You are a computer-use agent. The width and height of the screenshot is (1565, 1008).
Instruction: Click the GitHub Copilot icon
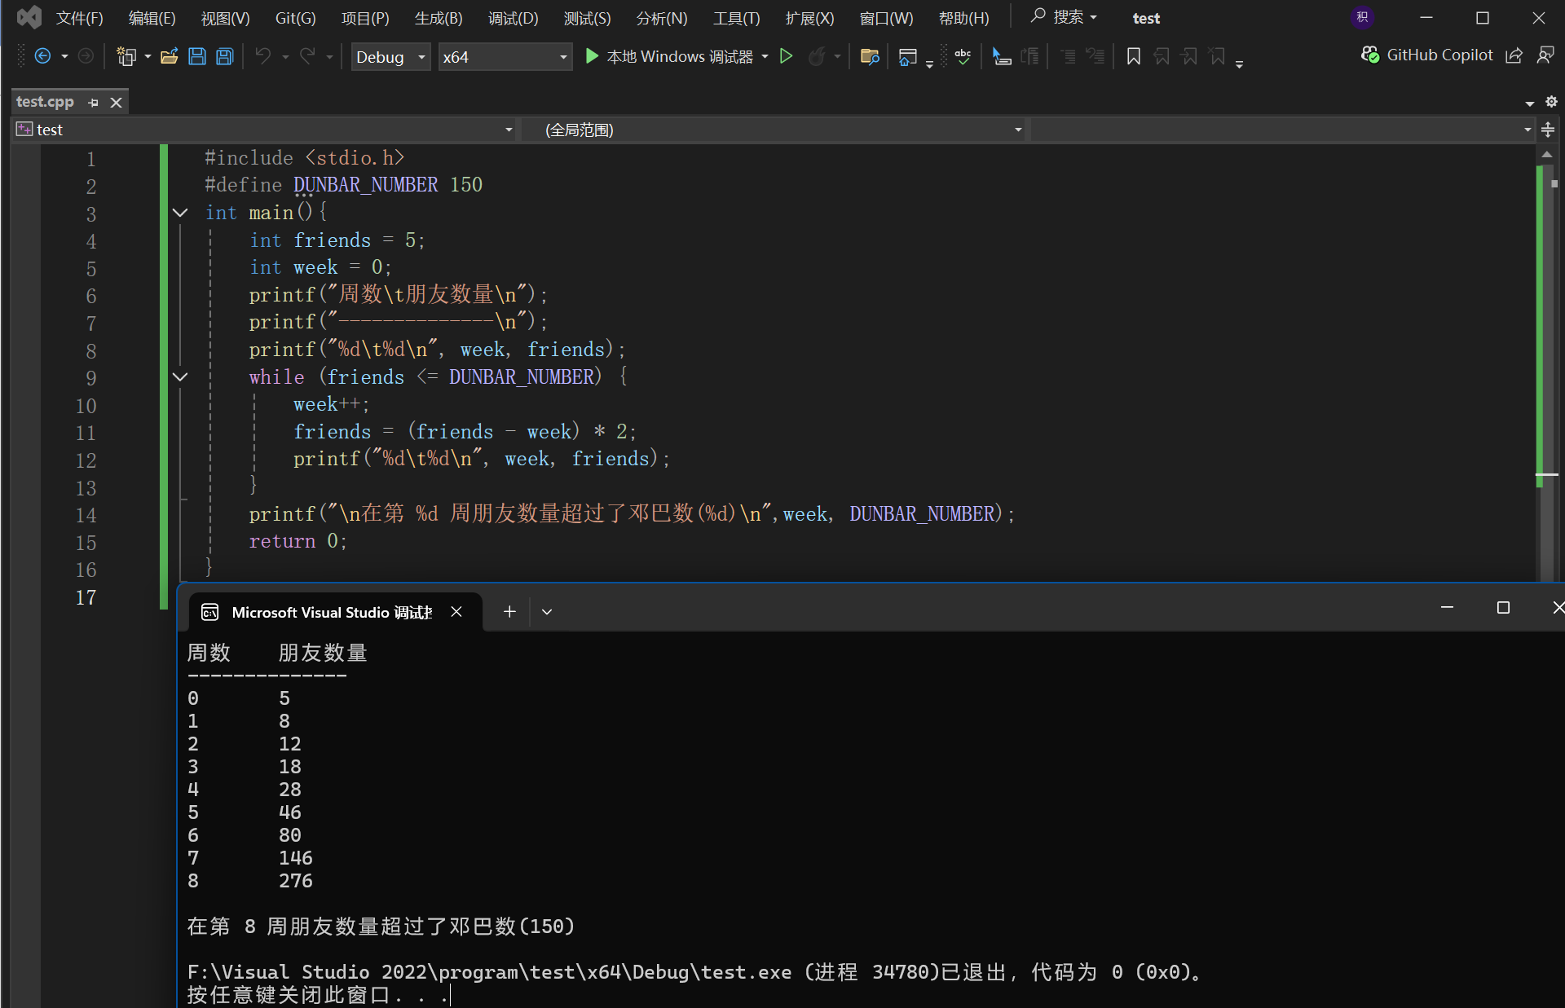pos(1370,55)
